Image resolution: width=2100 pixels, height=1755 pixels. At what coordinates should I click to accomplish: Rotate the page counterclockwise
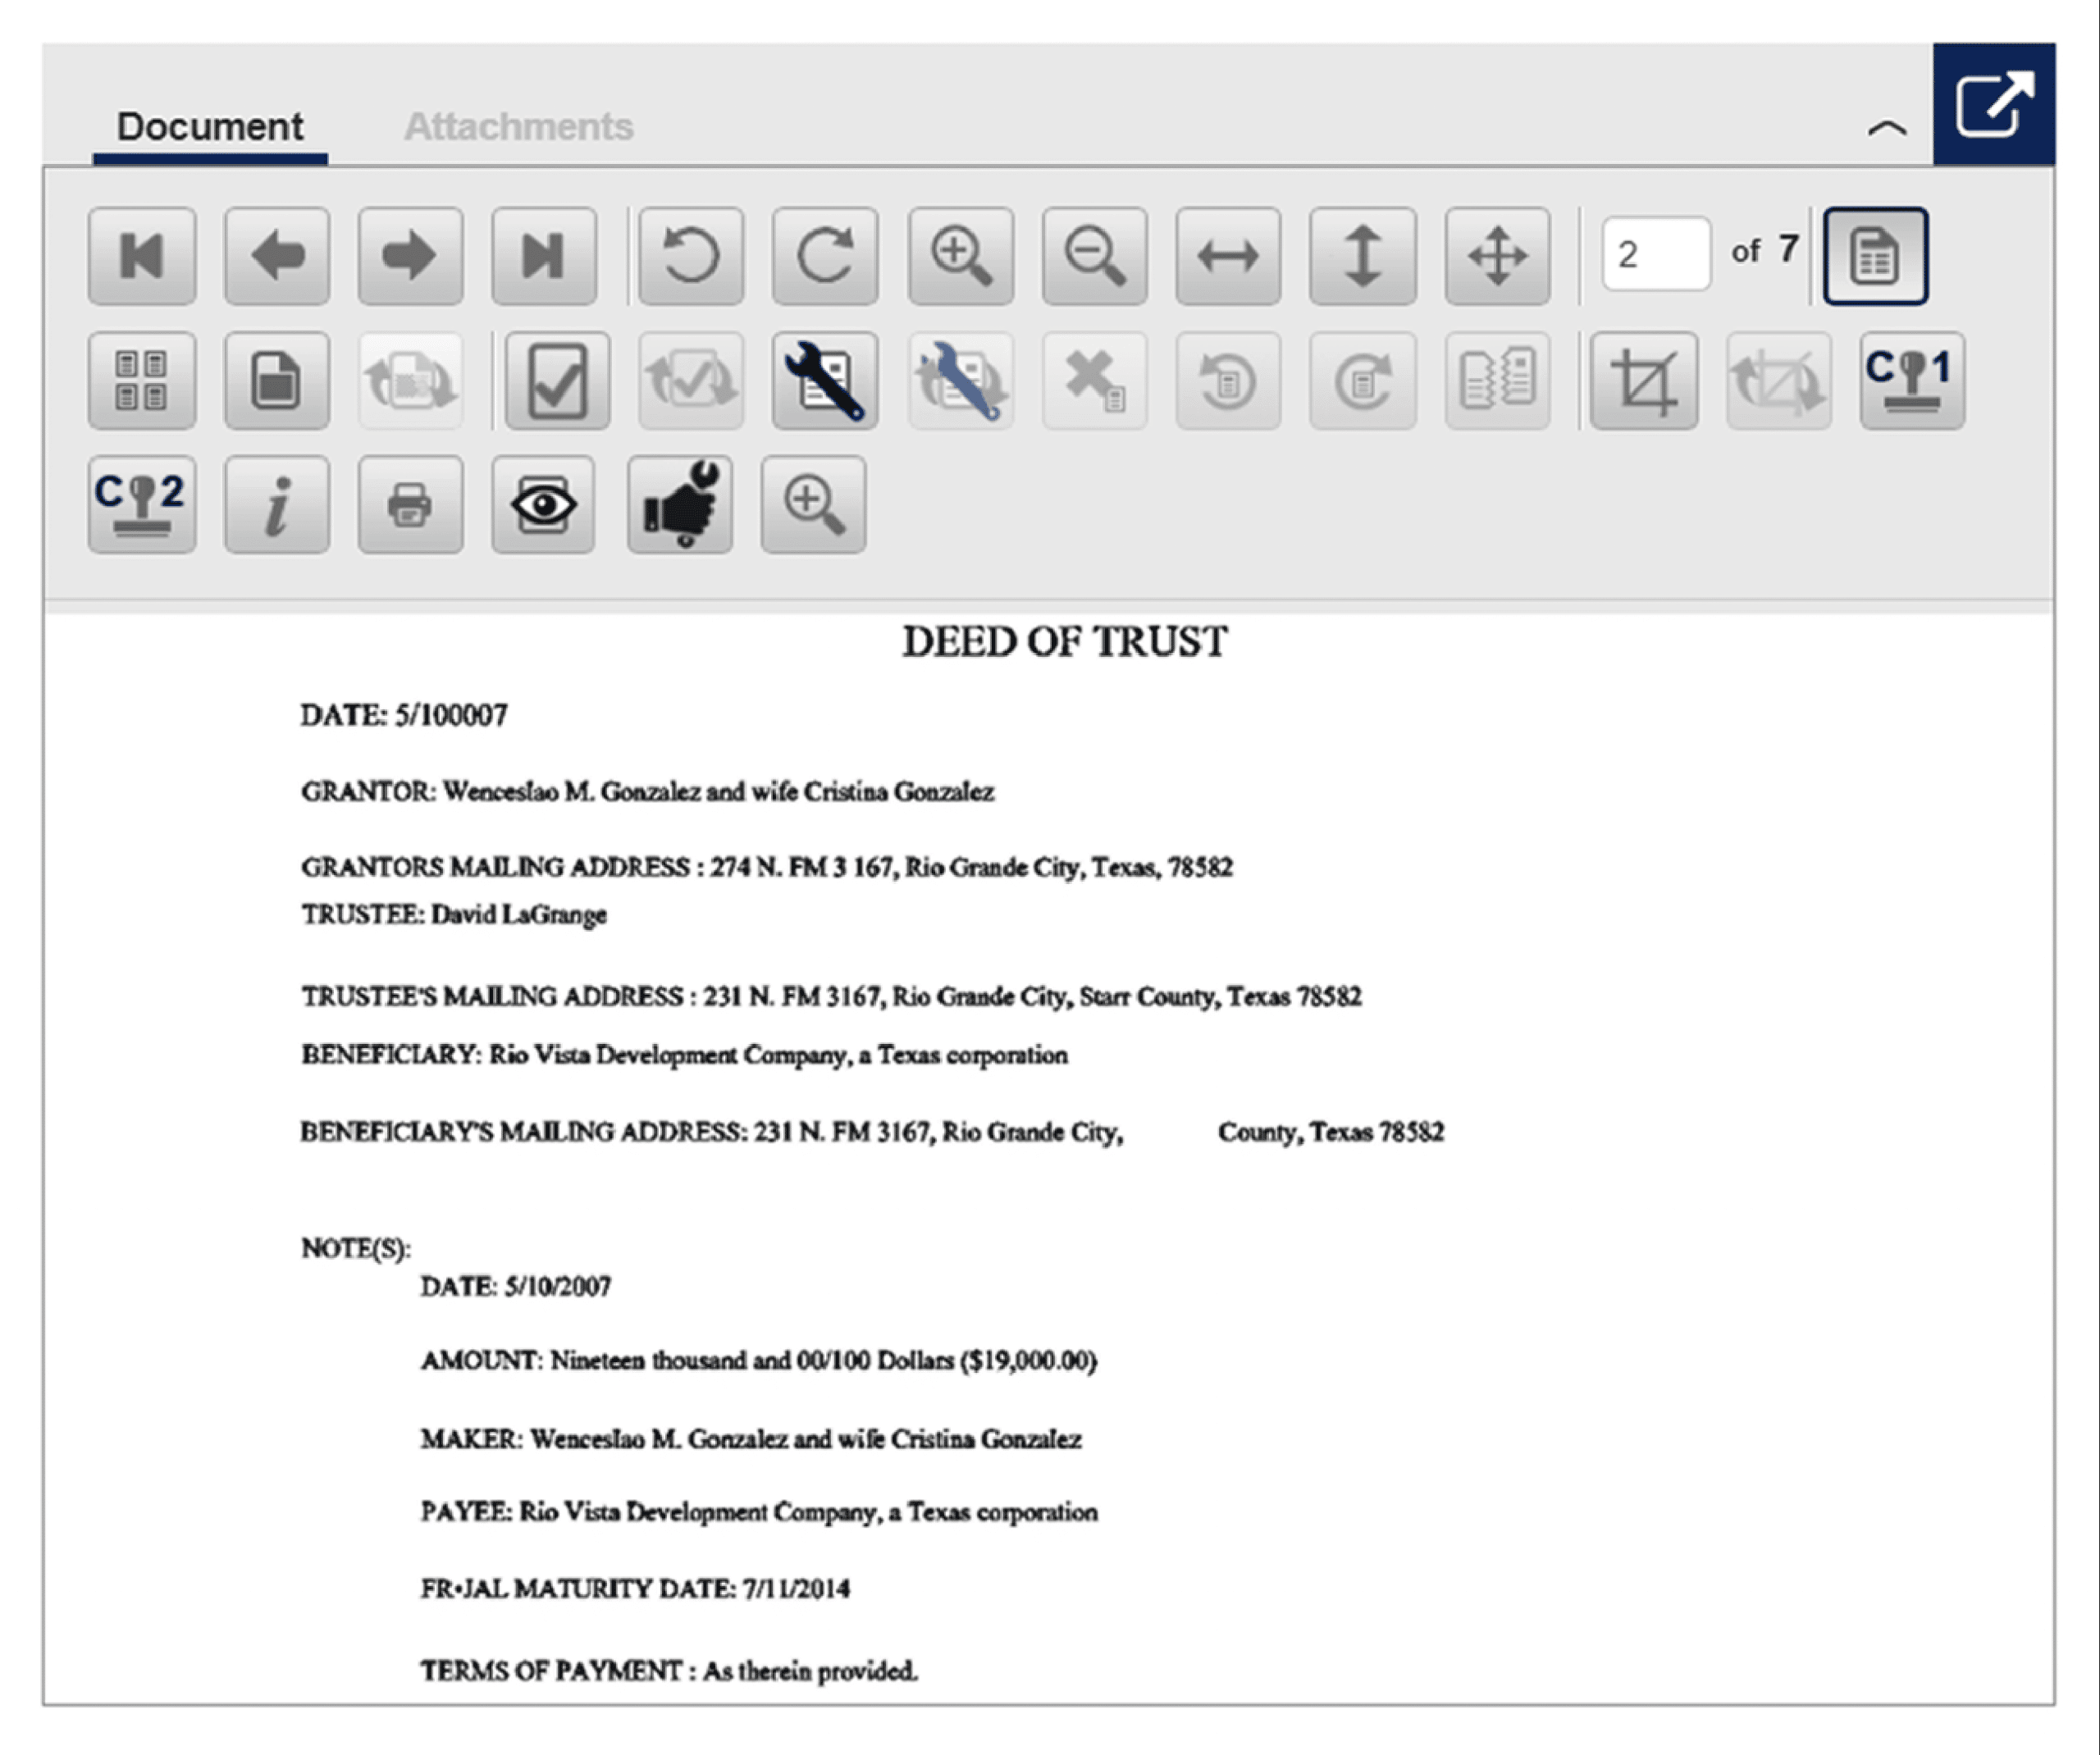click(x=691, y=256)
